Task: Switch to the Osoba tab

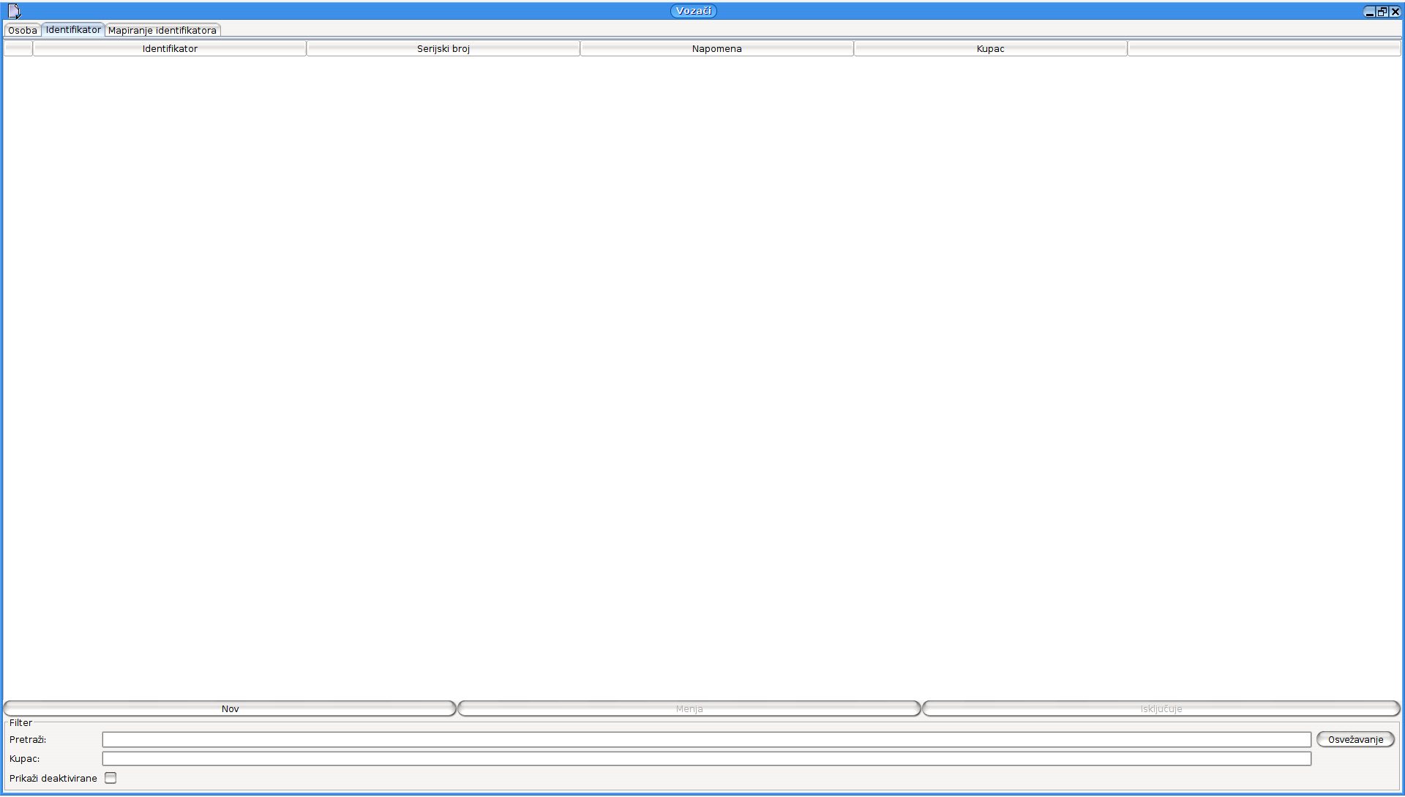Action: click(23, 30)
